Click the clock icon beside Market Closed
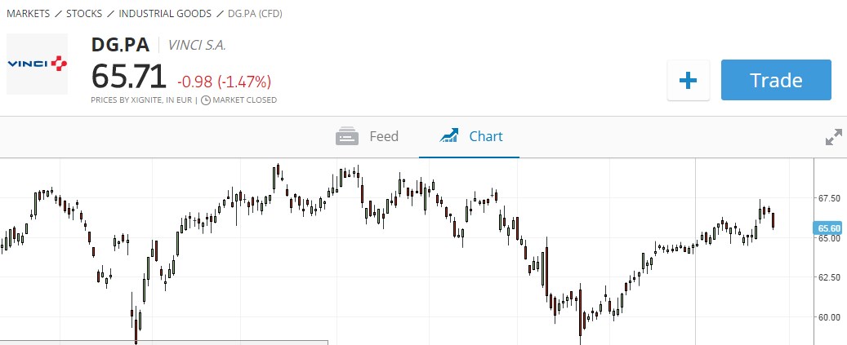Image resolution: width=847 pixels, height=345 pixels. 205,100
